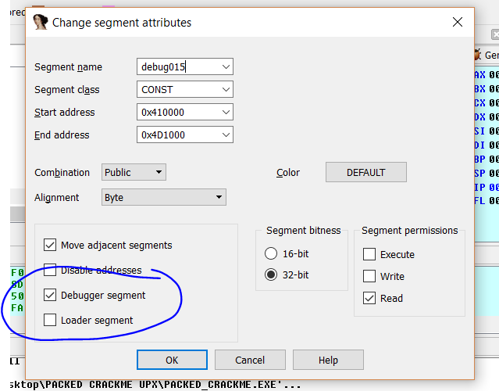Select 16-bit segment bitness
The width and height of the screenshot is (499, 391).
point(272,253)
